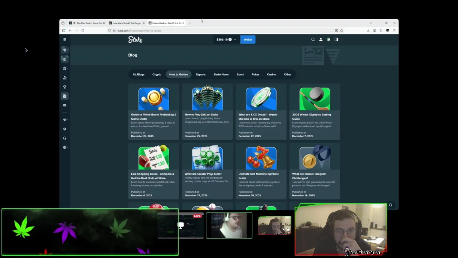458x258 pixels.
Task: Switch to How Much Should You Budget tab
Action: pos(126,23)
